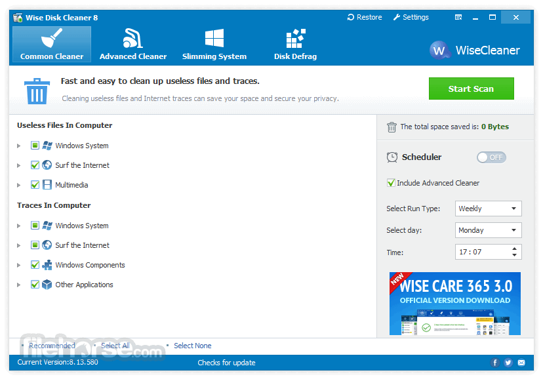Open the Advanced Cleaner tool
Screen dimensions: 543x381
click(x=132, y=44)
